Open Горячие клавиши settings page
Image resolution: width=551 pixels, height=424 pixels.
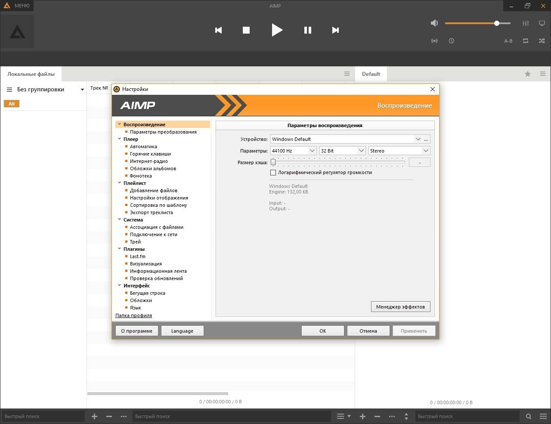point(150,154)
